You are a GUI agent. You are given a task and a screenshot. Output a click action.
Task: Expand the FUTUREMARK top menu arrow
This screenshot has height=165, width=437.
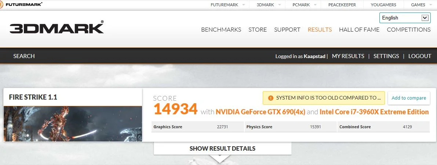(244, 5)
